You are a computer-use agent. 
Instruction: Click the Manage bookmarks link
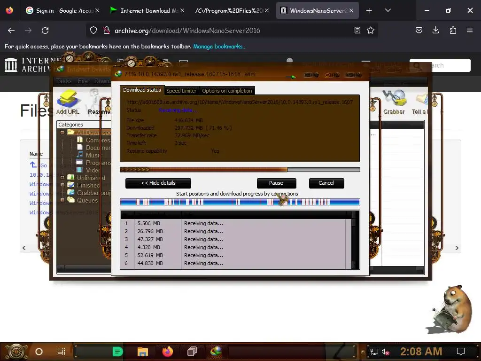click(219, 47)
